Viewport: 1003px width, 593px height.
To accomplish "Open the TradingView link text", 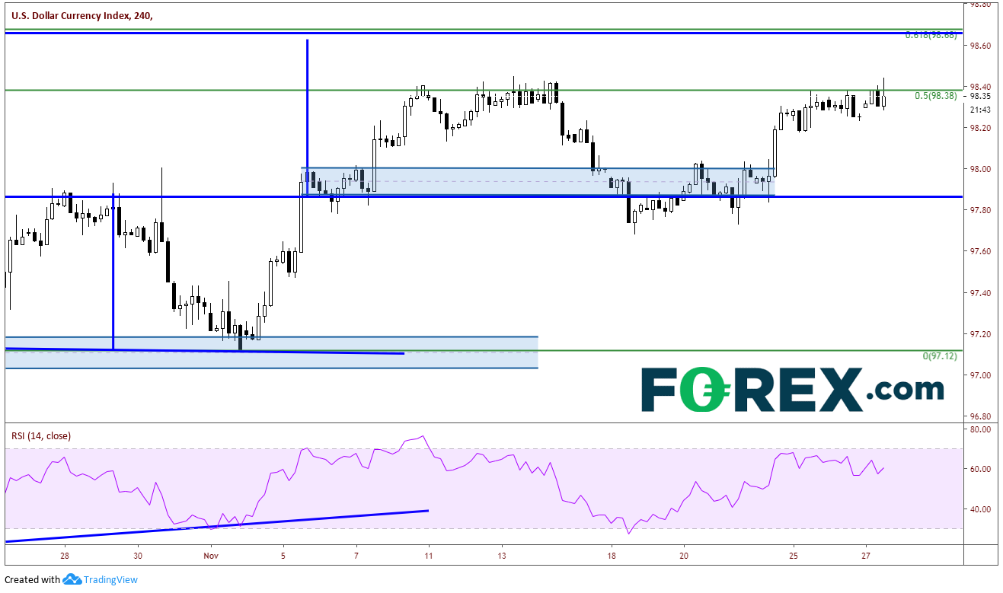I will click(x=111, y=580).
